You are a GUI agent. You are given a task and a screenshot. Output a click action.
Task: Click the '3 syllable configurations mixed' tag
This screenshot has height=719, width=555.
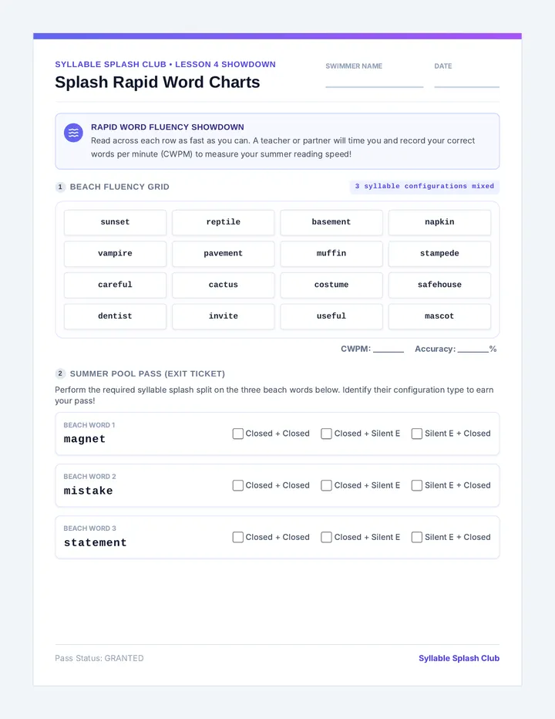click(425, 187)
